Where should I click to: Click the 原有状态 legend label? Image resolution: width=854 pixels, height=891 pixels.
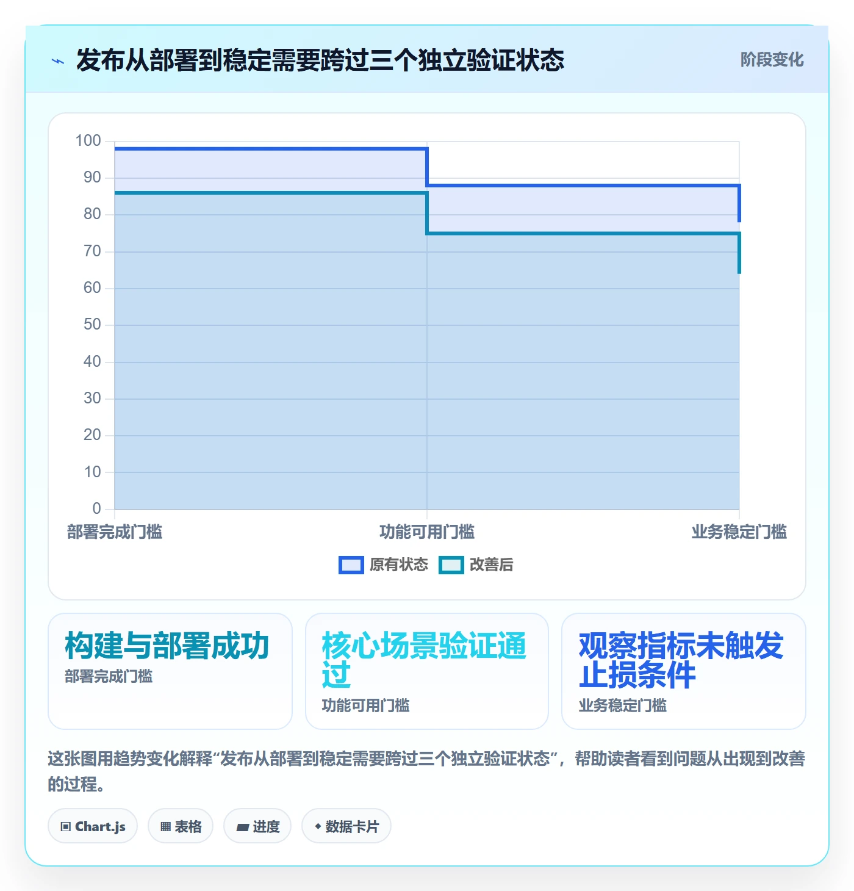point(399,565)
